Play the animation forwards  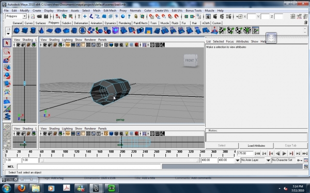pyautogui.click(x=284, y=153)
